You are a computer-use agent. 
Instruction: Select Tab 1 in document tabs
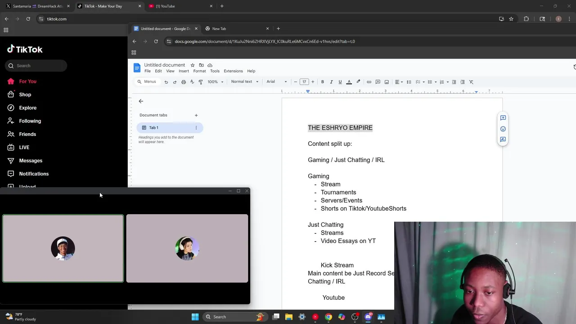[x=170, y=128]
